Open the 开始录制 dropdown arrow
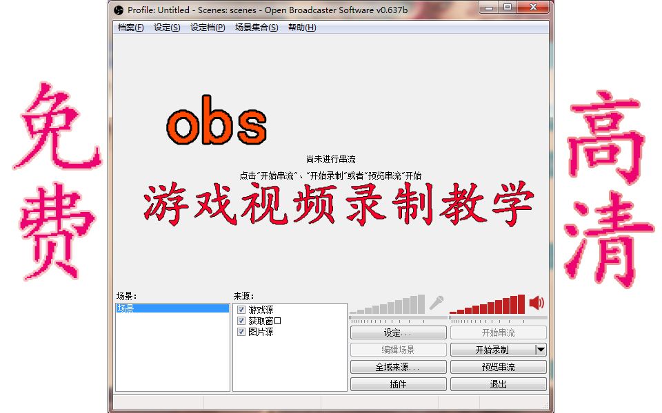Image resolution: width=662 pixels, height=413 pixels. (541, 349)
